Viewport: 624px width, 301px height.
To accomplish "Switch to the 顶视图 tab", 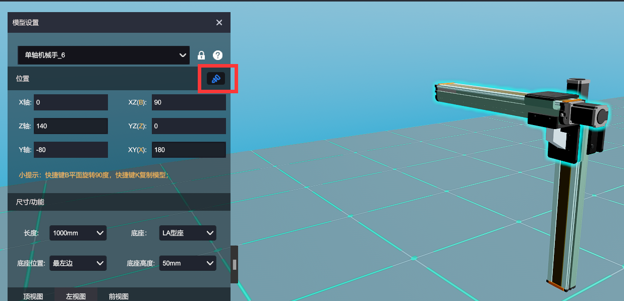I will tap(33, 296).
